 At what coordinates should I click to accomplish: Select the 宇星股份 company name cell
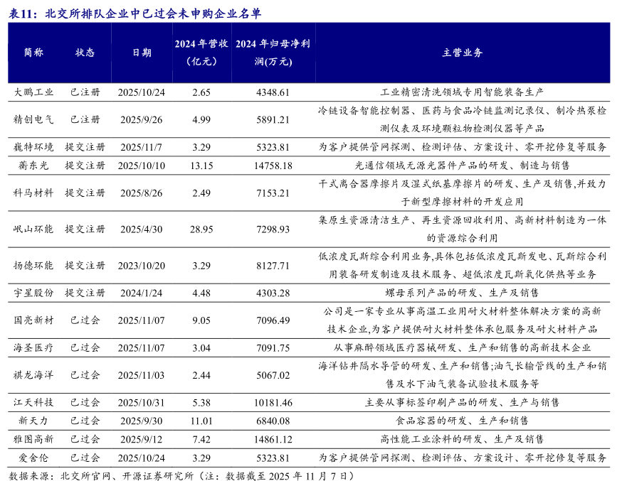click(33, 292)
